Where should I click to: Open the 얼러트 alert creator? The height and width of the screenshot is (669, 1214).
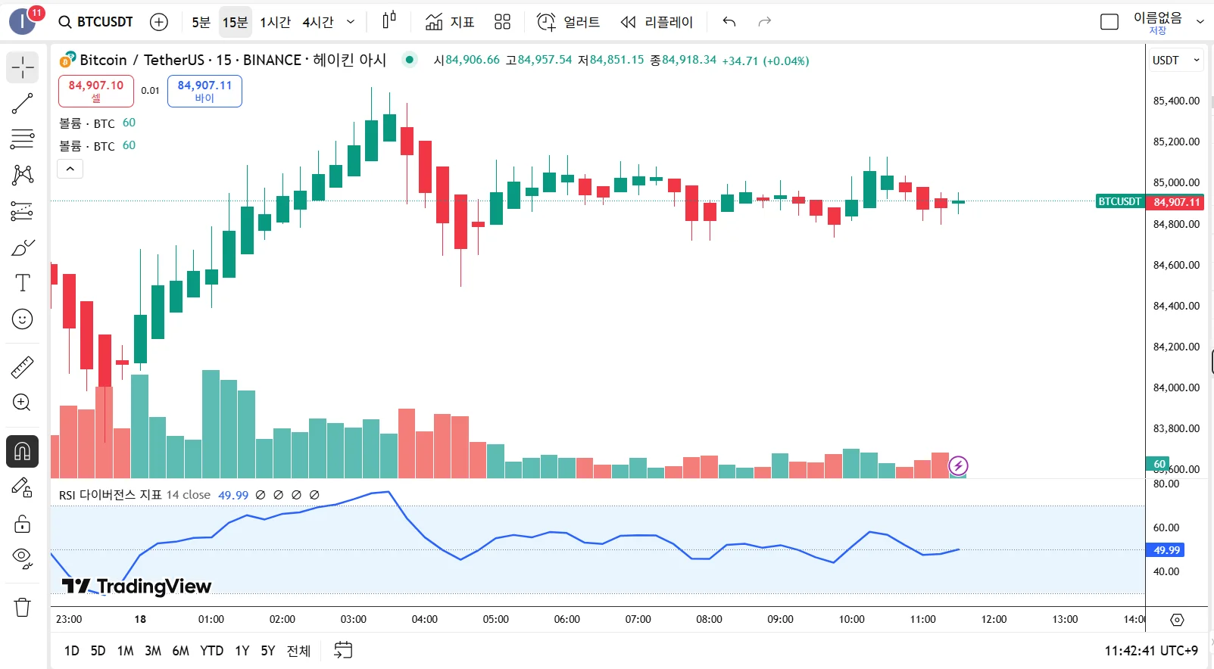568,22
